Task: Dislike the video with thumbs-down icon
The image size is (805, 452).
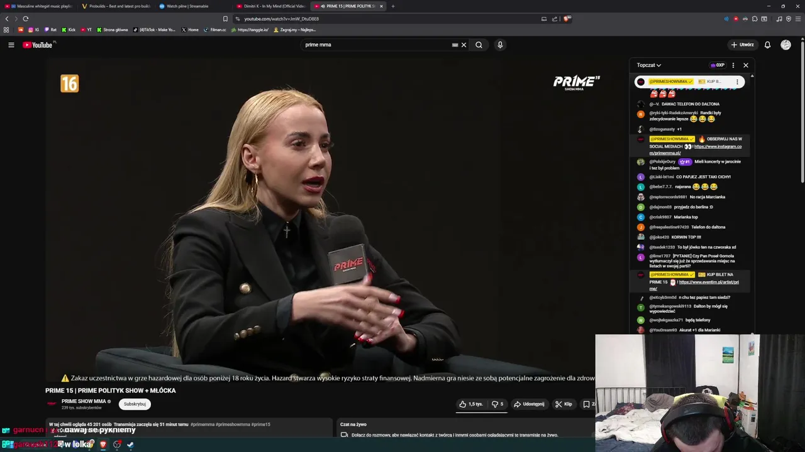Action: tap(497, 404)
